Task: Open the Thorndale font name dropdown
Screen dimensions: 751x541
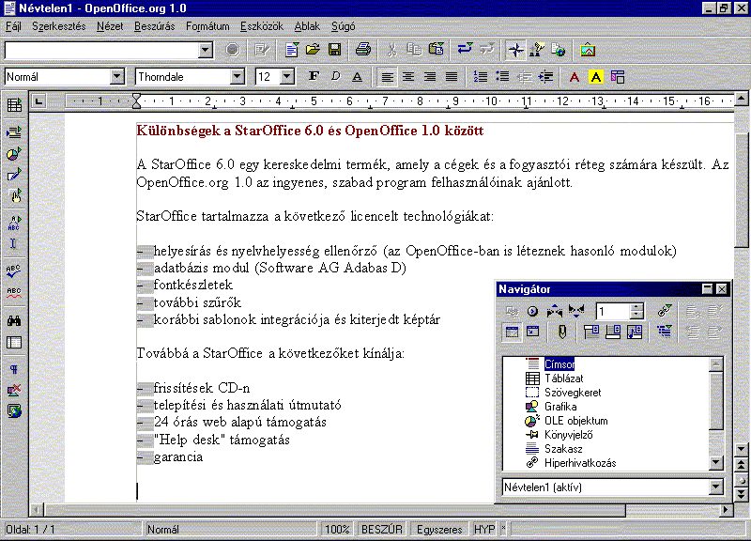Action: [238, 77]
